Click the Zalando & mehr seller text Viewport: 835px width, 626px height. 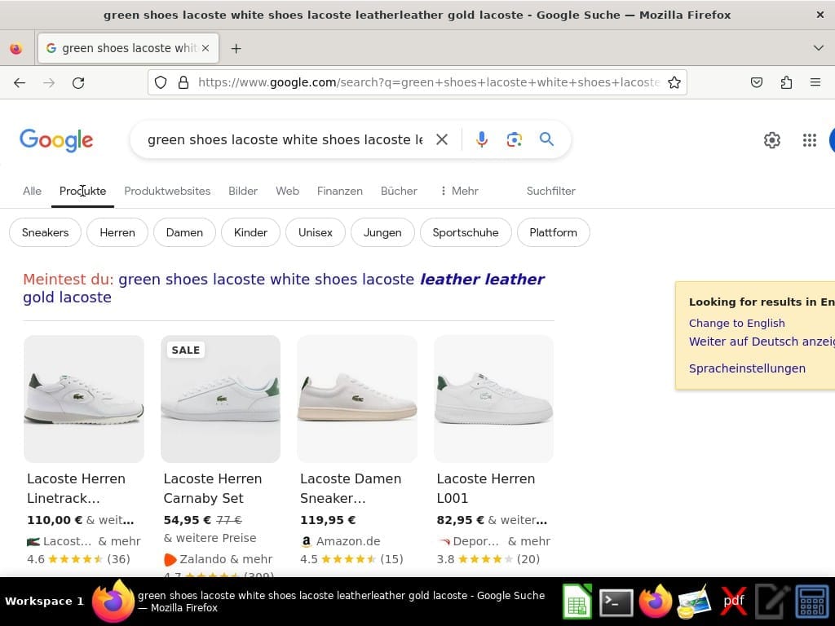(x=226, y=559)
